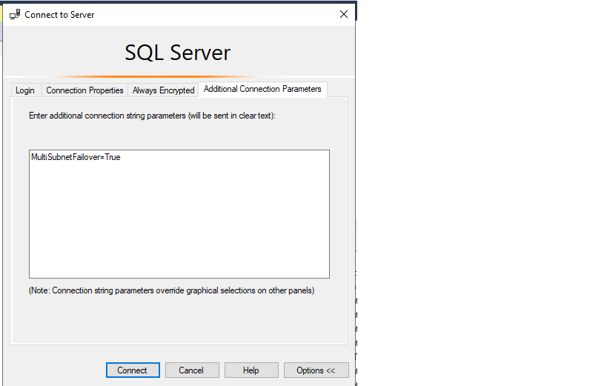Screen dimensions: 607x386
Task: Click the Additional Connection Parameters tab
Action: (262, 89)
